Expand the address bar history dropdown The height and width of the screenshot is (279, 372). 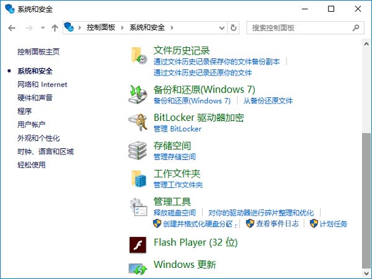click(222, 28)
